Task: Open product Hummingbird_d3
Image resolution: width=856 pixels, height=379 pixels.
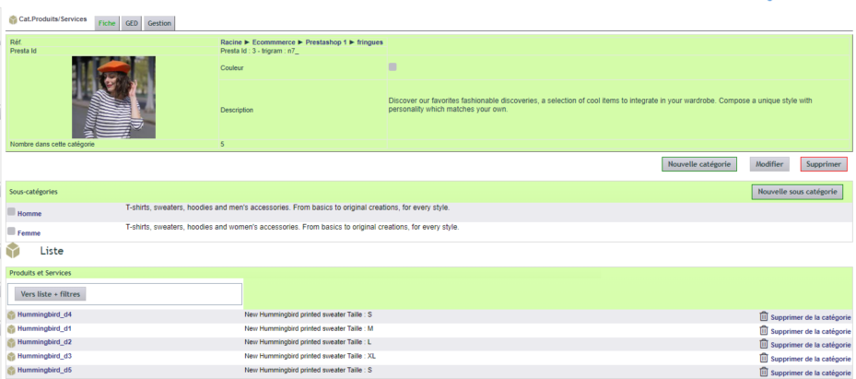Action: pos(45,356)
